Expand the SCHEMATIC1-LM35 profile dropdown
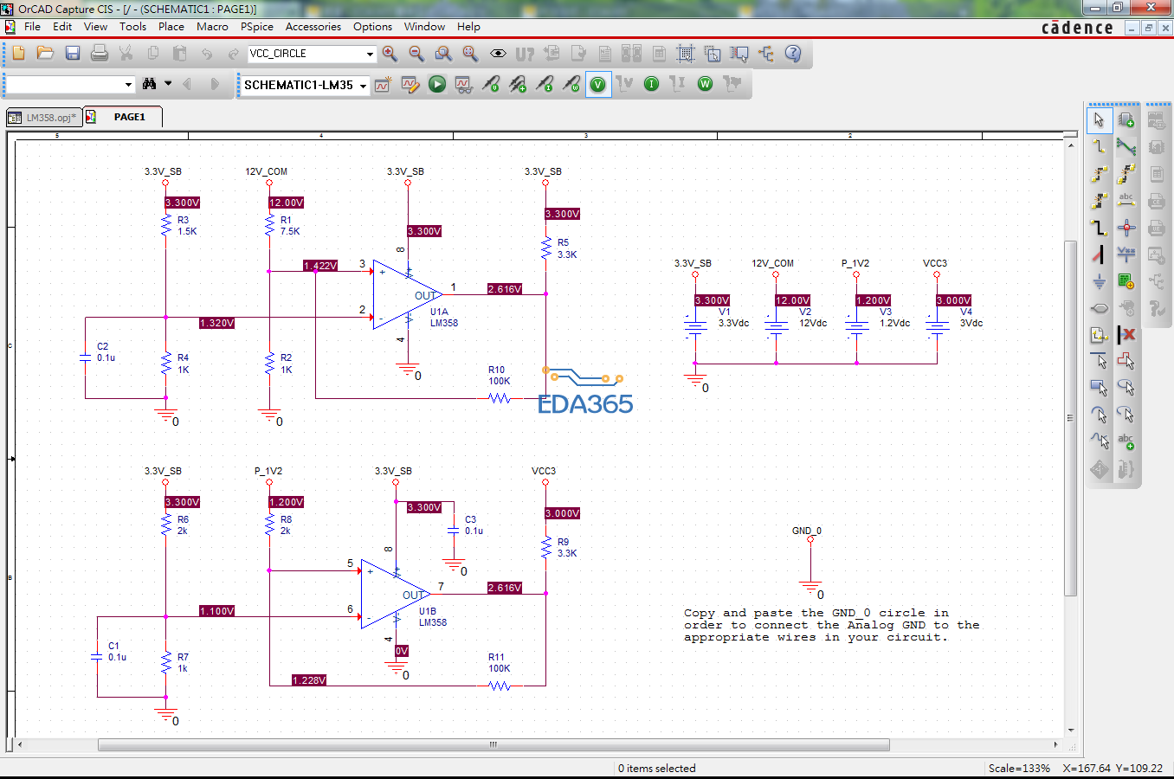Image resolution: width=1174 pixels, height=779 pixels. (x=363, y=85)
